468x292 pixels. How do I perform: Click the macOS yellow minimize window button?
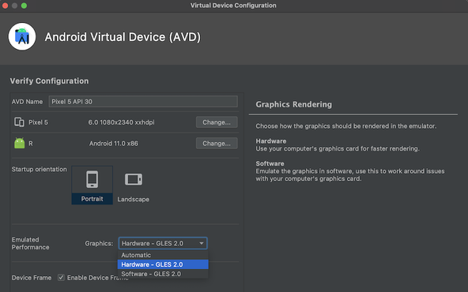click(x=14, y=6)
